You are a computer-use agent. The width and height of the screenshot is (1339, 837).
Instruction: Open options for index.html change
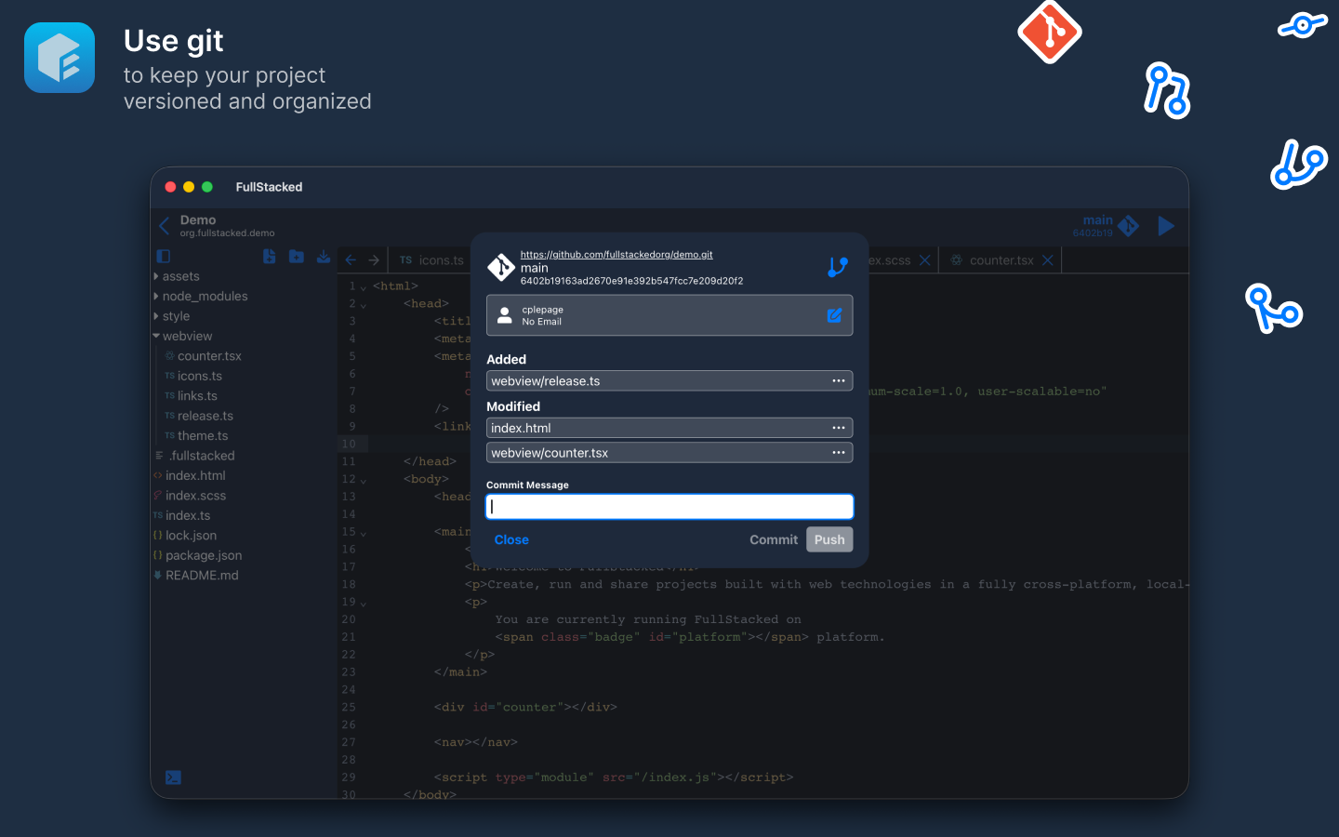839,428
